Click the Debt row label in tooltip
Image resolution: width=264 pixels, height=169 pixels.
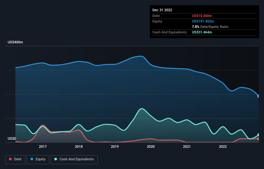coord(156,16)
